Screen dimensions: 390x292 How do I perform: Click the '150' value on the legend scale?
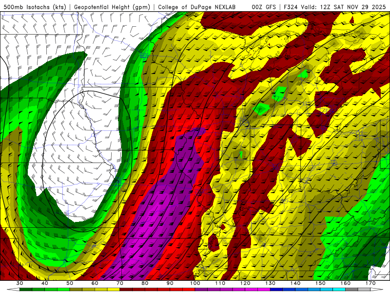pyautogui.click(x=320, y=283)
